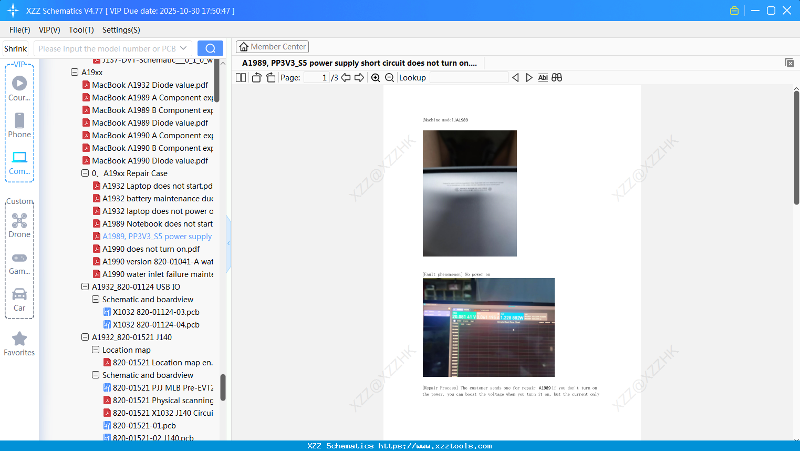Click the tree panel upper scrollbar thumb
800x451 pixels.
216,81
